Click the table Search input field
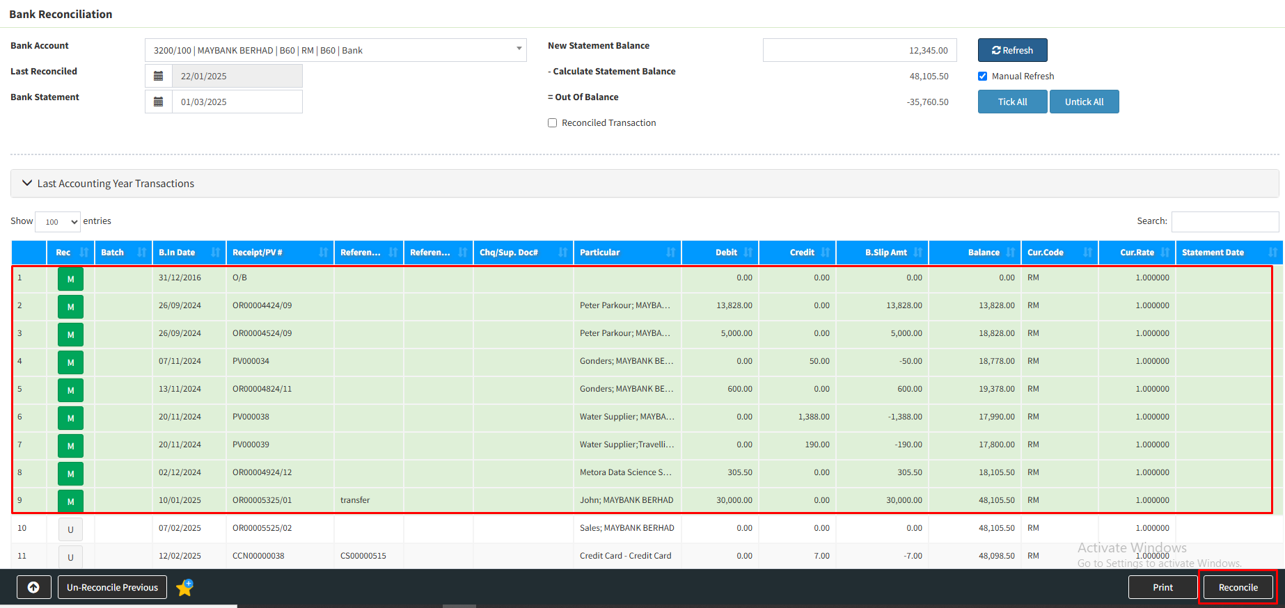The width and height of the screenshot is (1285, 608). pyautogui.click(x=1224, y=221)
